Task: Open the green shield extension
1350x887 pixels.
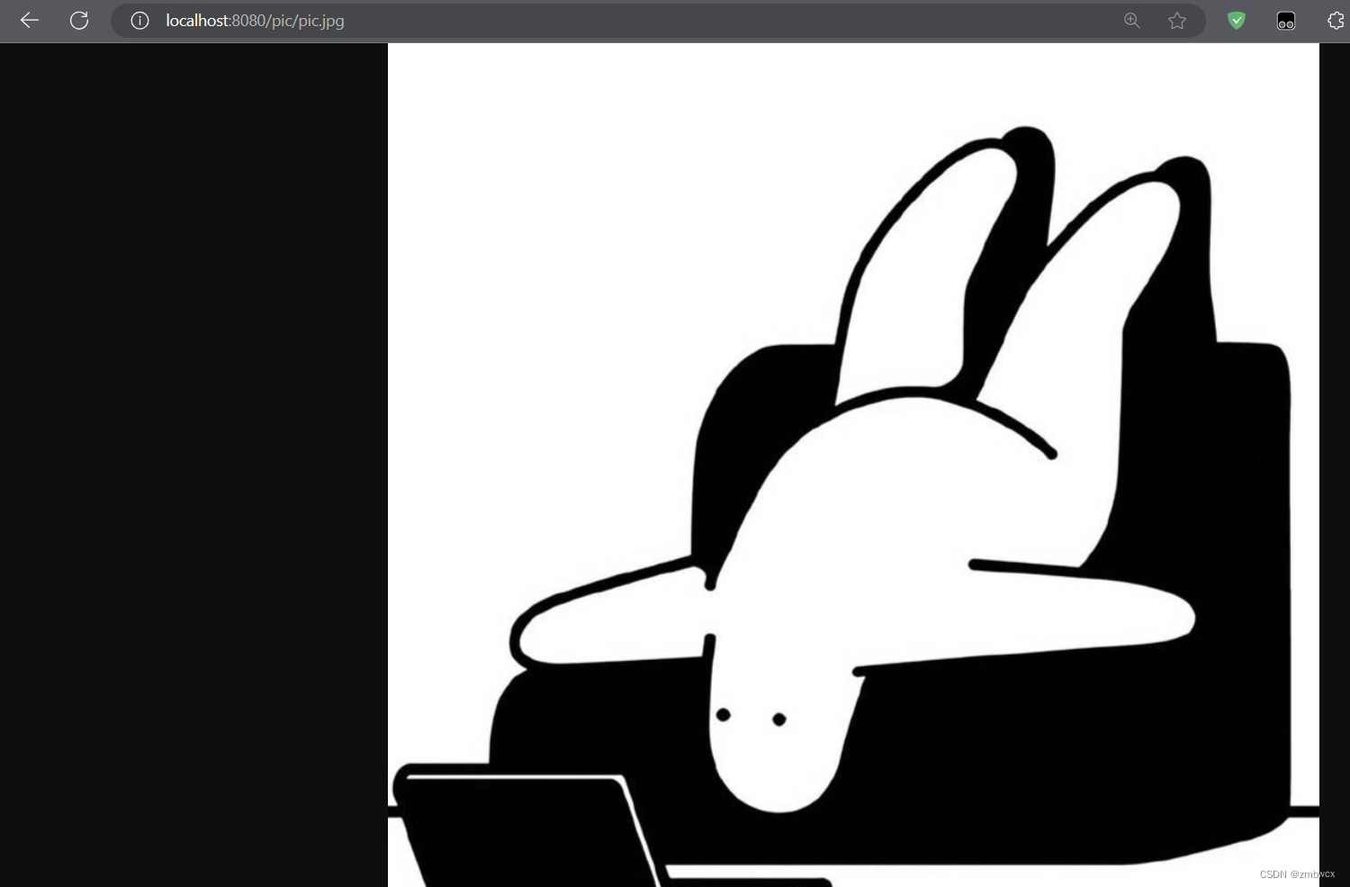Action: point(1237,20)
